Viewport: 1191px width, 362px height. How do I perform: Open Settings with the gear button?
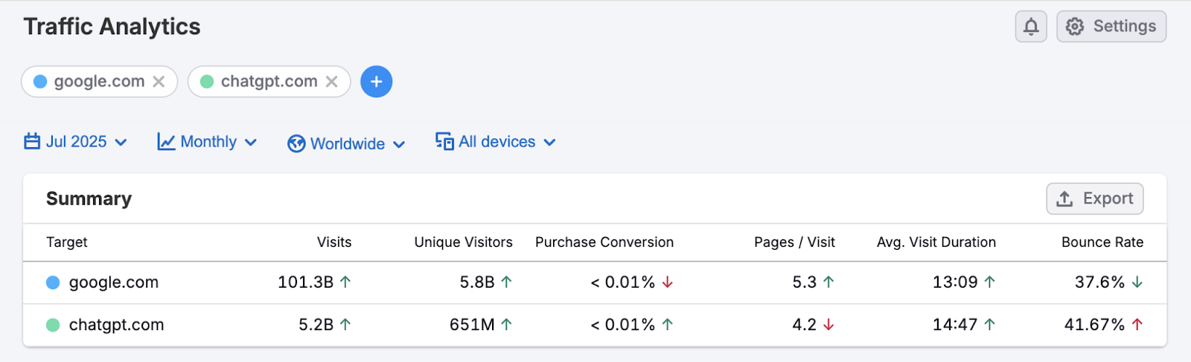click(x=1111, y=27)
